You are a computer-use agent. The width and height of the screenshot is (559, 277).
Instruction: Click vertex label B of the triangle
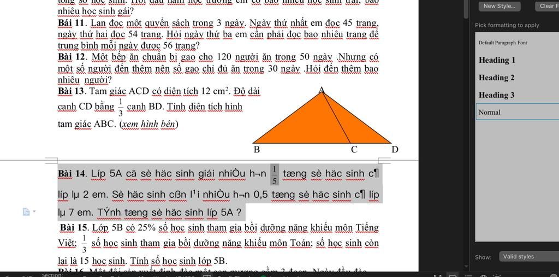[x=256, y=150]
